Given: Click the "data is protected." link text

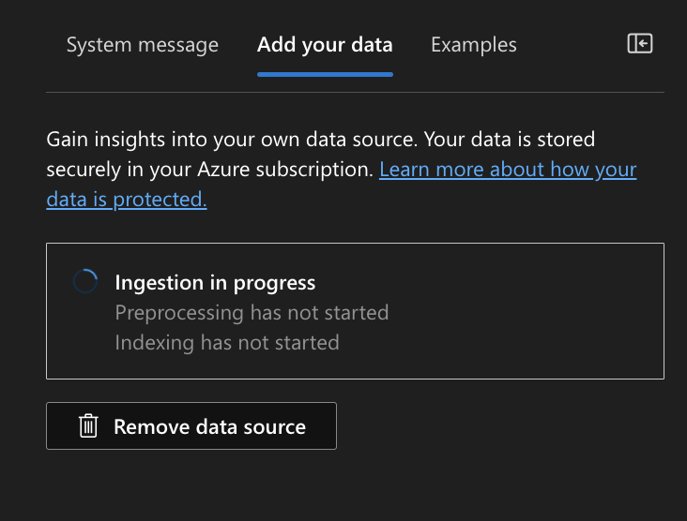Looking at the screenshot, I should (x=127, y=200).
